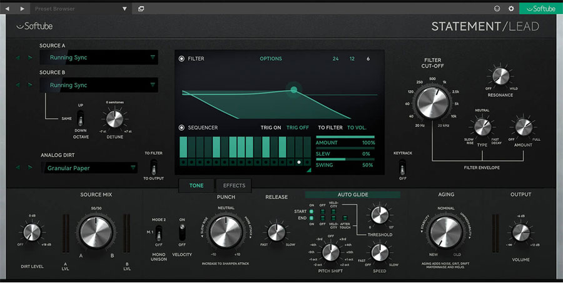
Task: Select the 24 dB filter slope
Action: tap(335, 59)
